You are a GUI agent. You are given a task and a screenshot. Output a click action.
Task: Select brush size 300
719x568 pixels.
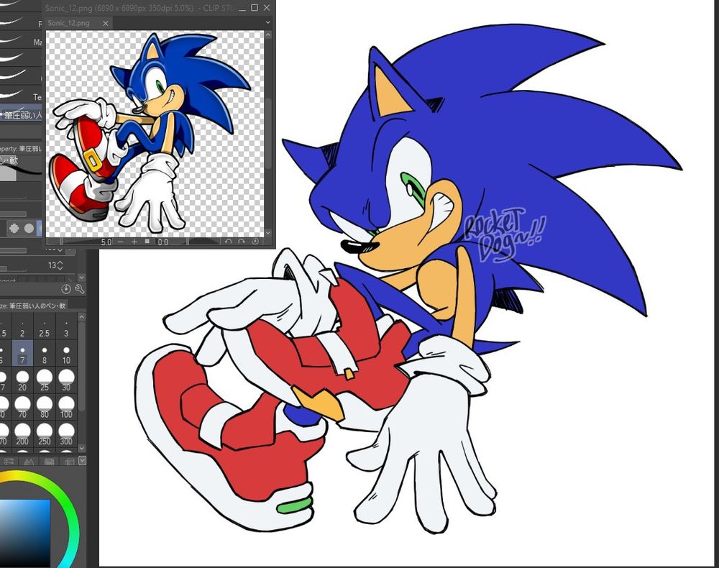tap(66, 434)
